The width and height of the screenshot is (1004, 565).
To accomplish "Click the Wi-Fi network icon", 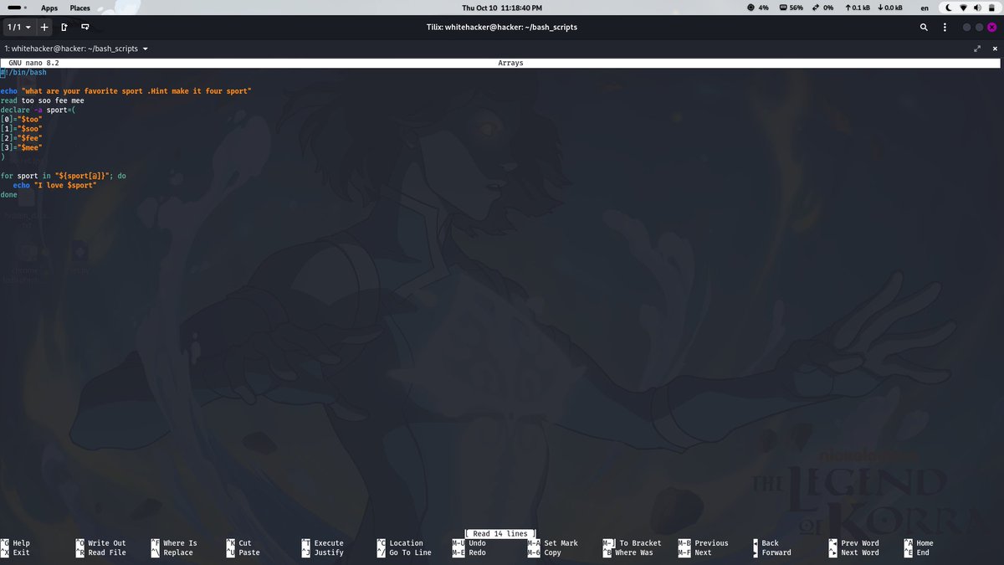I will tap(963, 8).
